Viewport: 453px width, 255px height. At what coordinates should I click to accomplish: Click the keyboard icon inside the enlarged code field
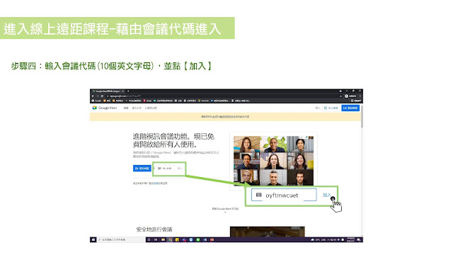[x=259, y=195]
